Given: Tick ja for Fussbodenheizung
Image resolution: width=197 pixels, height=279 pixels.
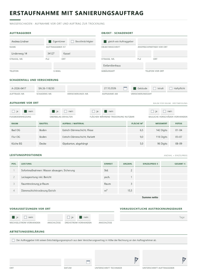Looking at the screenshot, I should (x=13, y=111).
